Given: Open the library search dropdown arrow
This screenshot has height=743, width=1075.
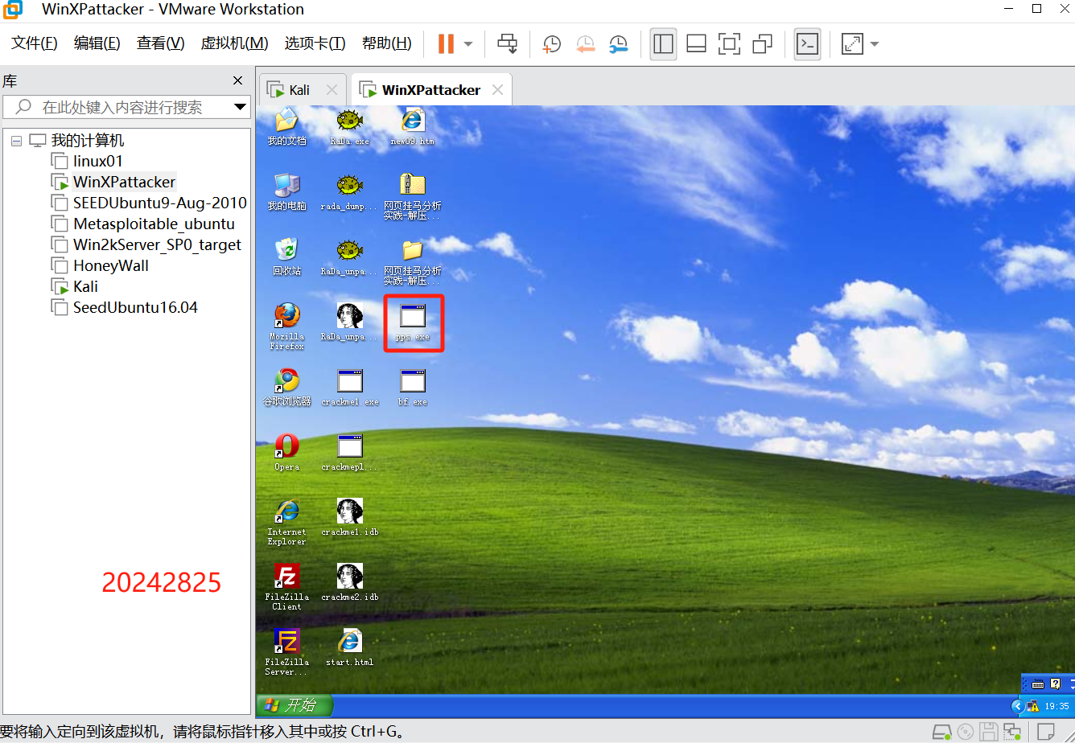Looking at the screenshot, I should [x=240, y=107].
